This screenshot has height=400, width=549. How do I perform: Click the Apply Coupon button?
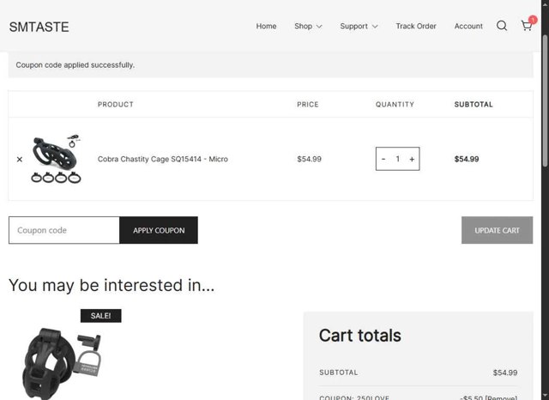pyautogui.click(x=159, y=230)
